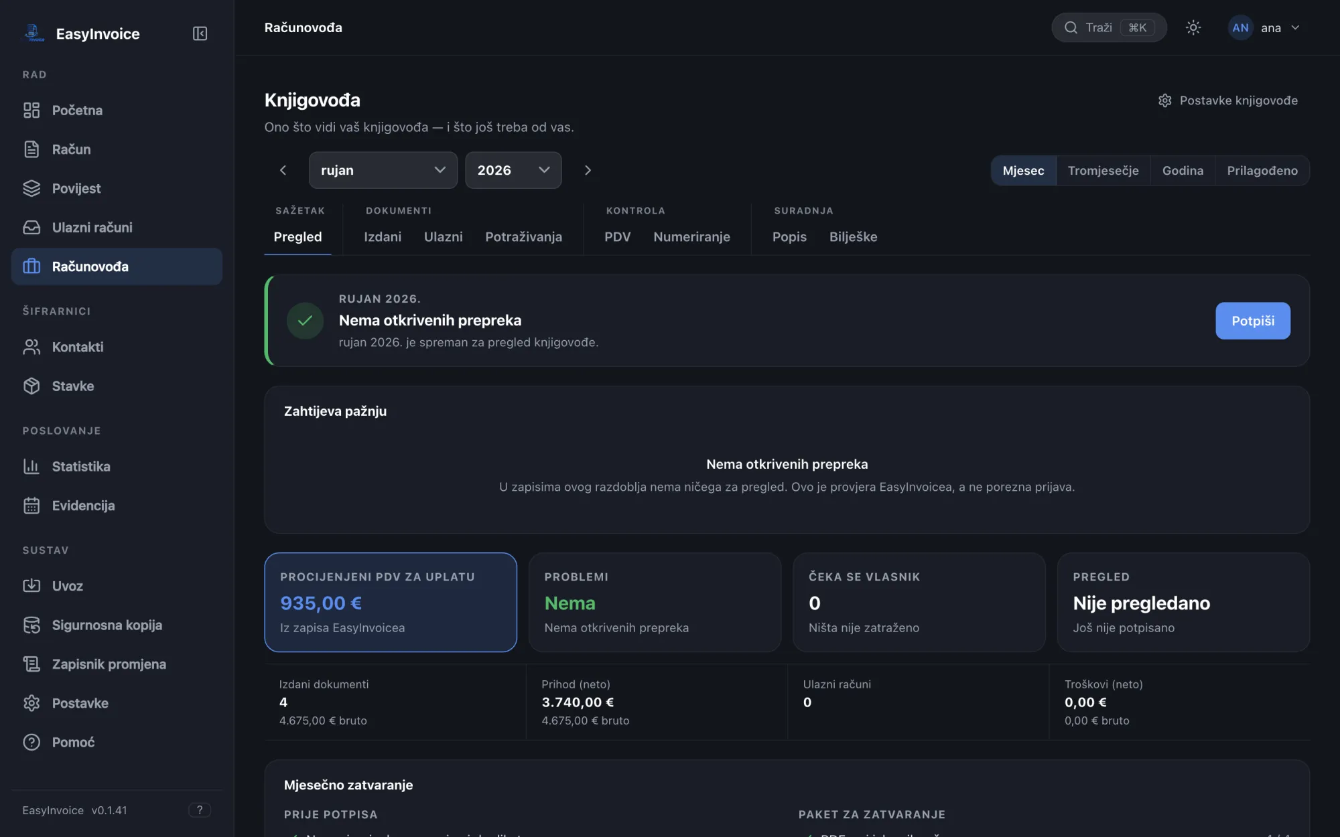The width and height of the screenshot is (1340, 837).
Task: Click the Traži search field
Action: (1109, 27)
